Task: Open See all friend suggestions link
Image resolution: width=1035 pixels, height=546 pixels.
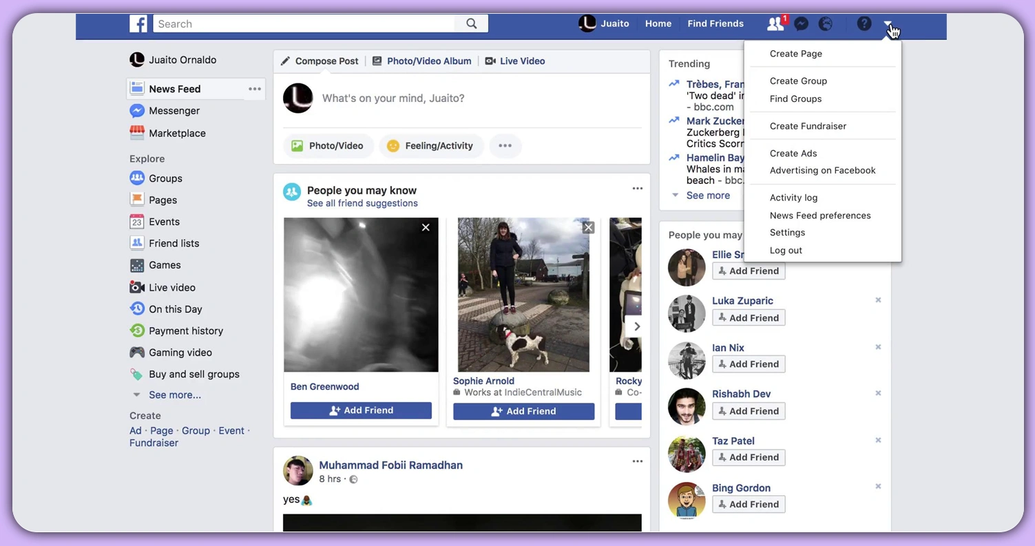Action: tap(363, 203)
